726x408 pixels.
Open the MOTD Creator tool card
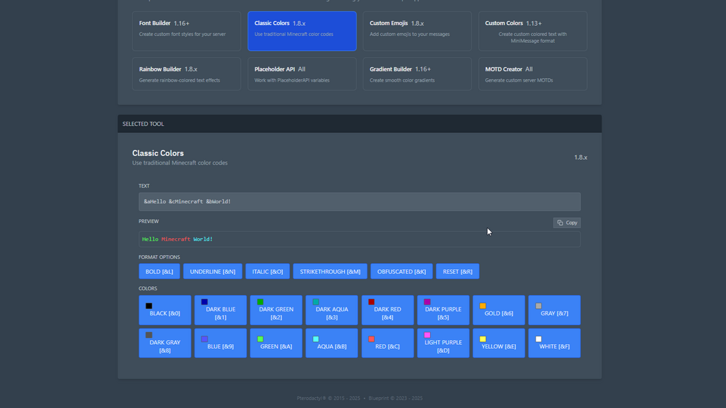coord(532,73)
